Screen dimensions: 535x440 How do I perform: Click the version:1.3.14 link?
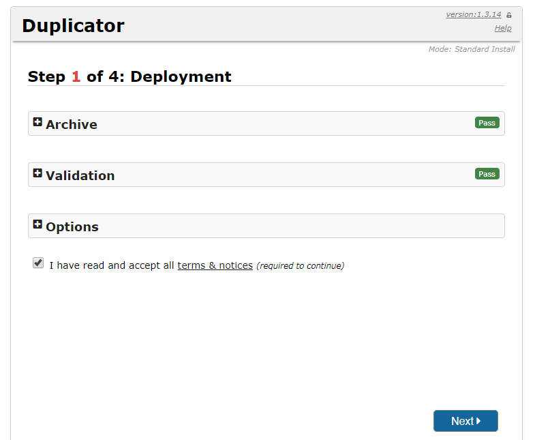coord(473,14)
